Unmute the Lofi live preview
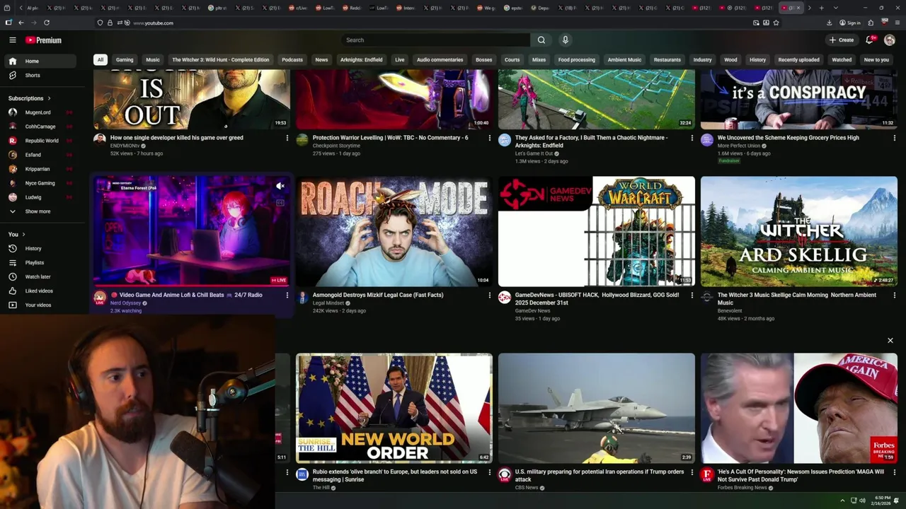The image size is (906, 509). point(280,187)
